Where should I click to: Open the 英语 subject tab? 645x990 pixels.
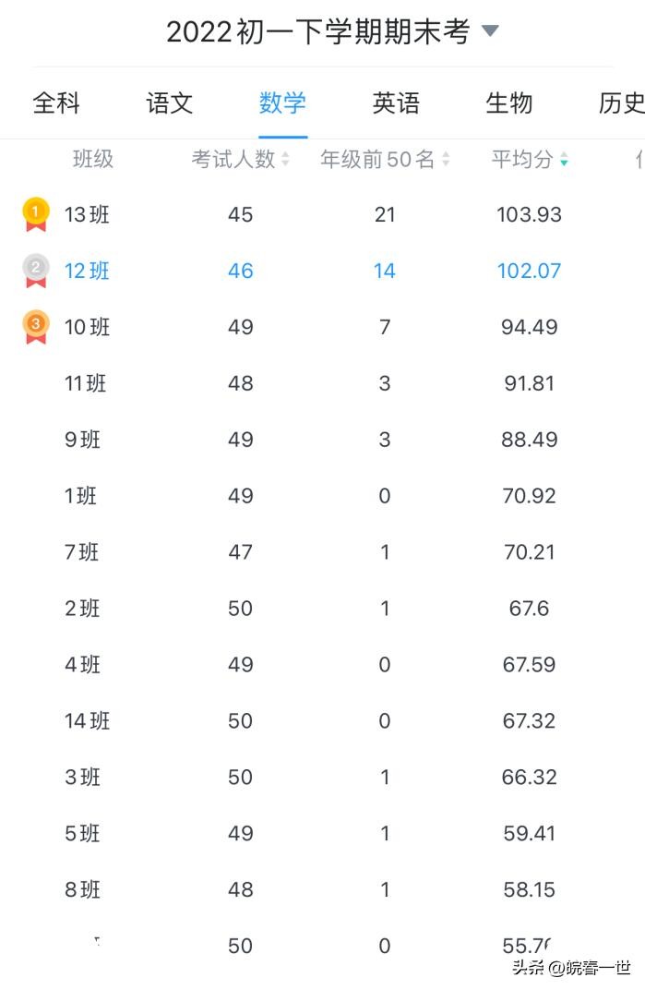tap(396, 103)
